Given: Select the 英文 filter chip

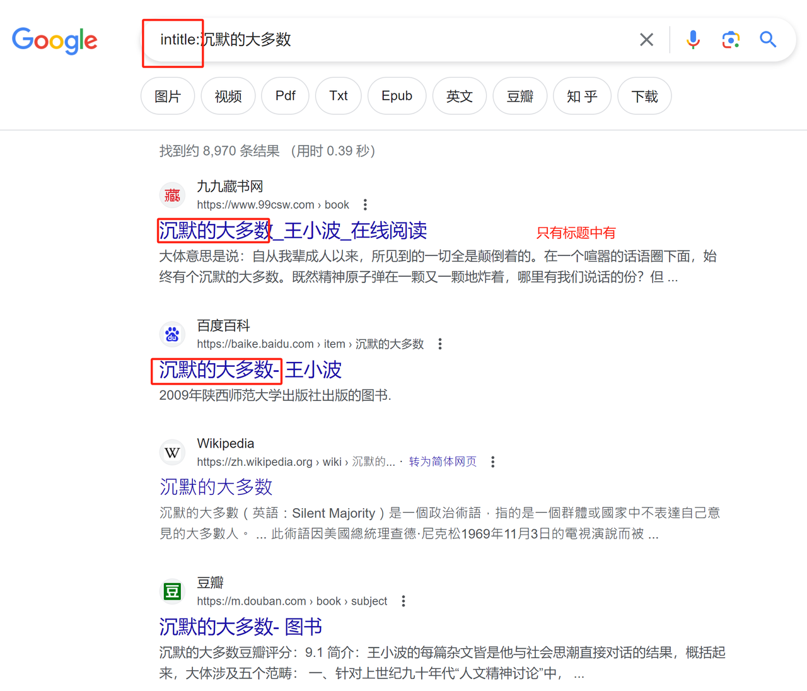Looking at the screenshot, I should [460, 96].
